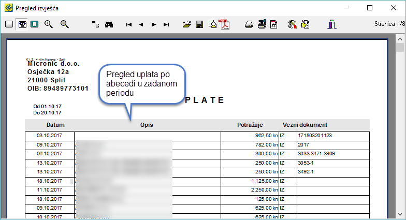
Task: Click the printer icon to print
Action: click(249, 24)
